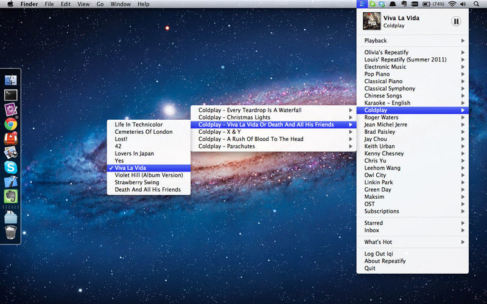The image size is (487, 304).
Task: Open the Trash in the dock
Action: 10,232
